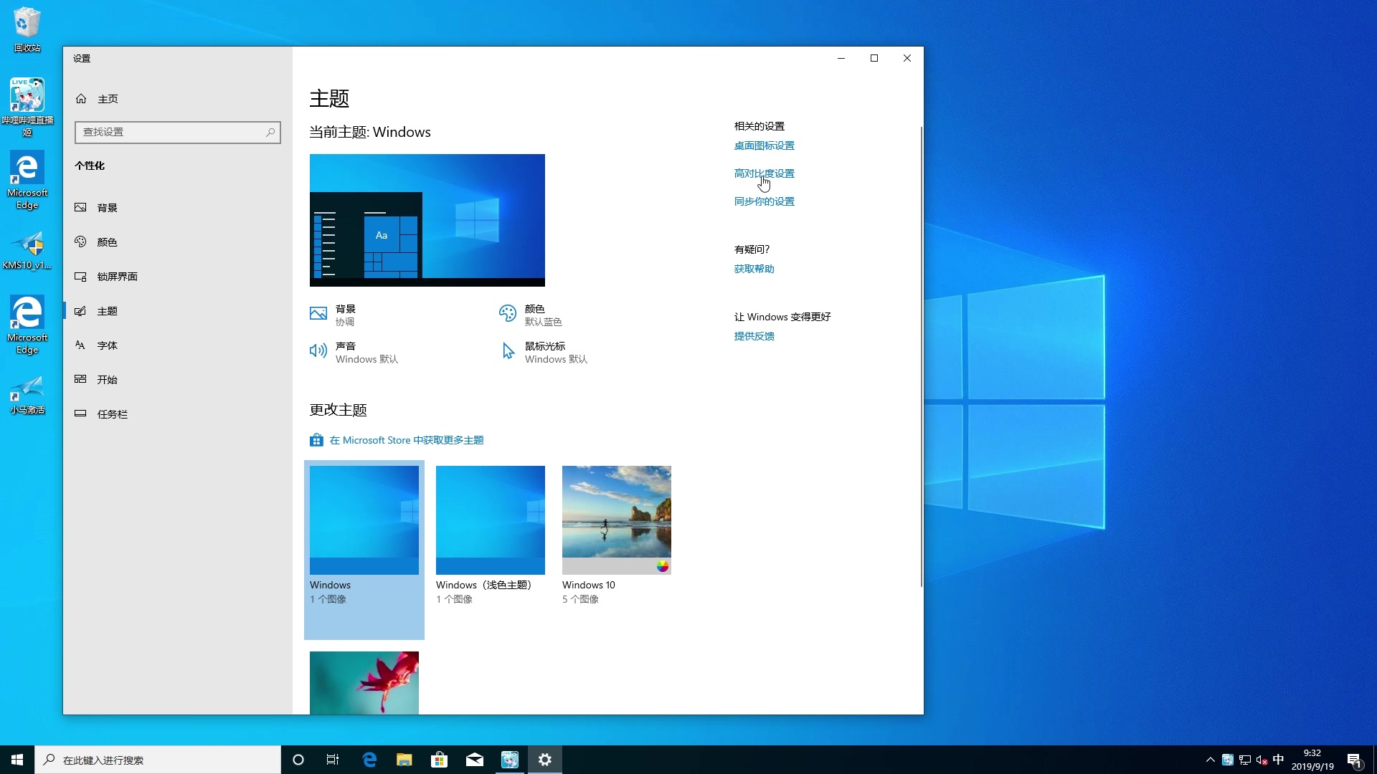Open the Mail app from the taskbar

click(475, 759)
